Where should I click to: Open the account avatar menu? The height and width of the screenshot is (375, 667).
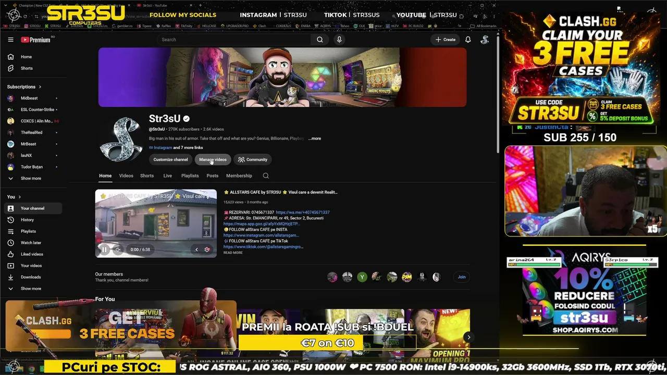485,40
